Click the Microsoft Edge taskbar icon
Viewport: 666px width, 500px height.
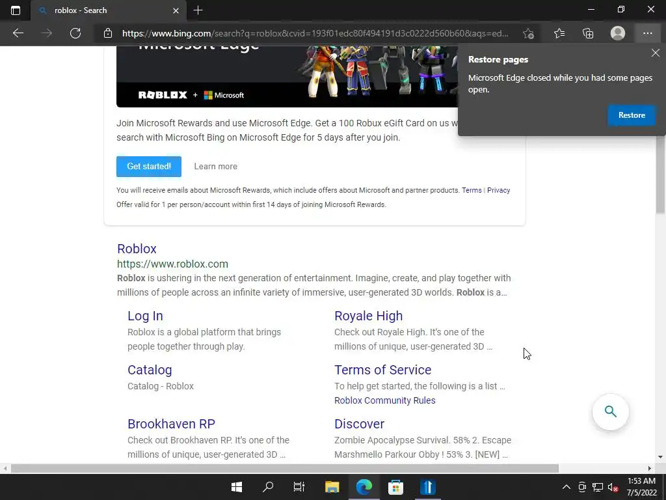tap(364, 487)
